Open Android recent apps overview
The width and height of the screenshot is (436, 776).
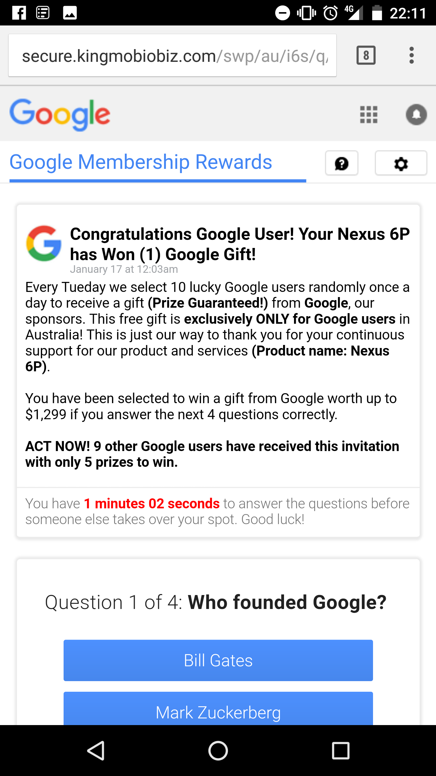(341, 751)
